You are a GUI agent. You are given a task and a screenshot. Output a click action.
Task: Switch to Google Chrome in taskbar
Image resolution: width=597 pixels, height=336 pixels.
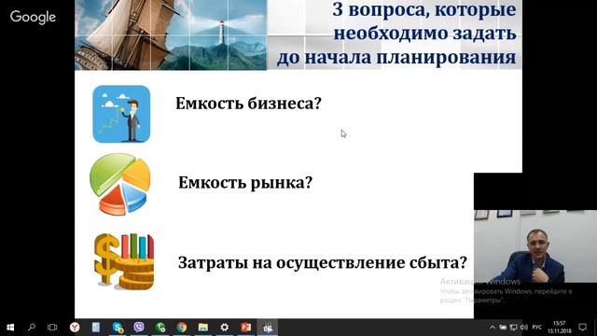click(x=182, y=328)
